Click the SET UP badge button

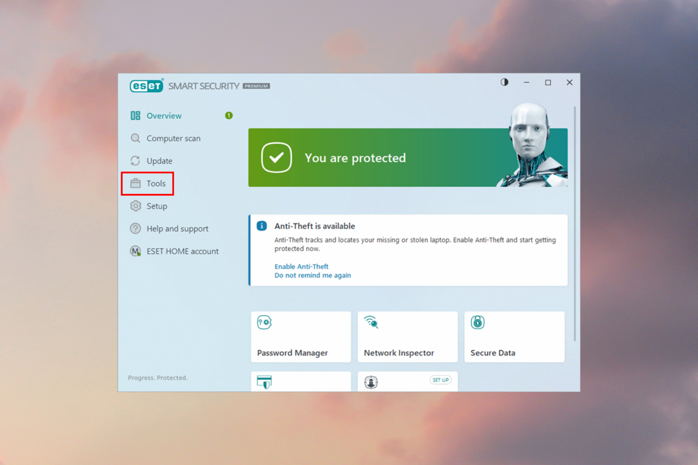point(441,380)
